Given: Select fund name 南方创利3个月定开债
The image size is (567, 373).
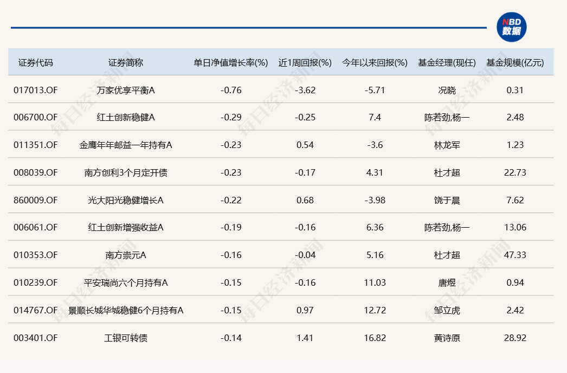Looking at the screenshot, I should pyautogui.click(x=125, y=172).
